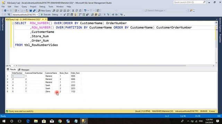The height and width of the screenshot is (124, 222).
Task: Click the Execute button
Action: (45, 14)
